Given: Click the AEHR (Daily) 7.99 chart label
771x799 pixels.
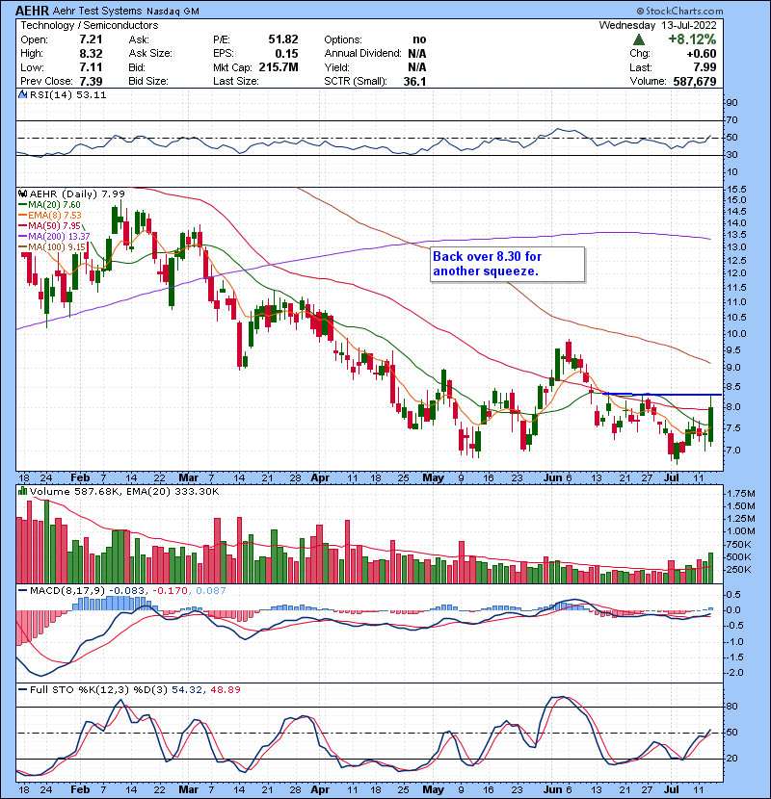Looking at the screenshot, I should [x=77, y=194].
